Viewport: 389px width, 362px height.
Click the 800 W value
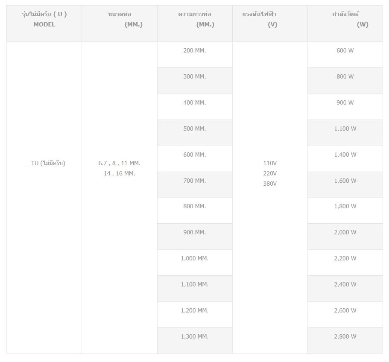(x=345, y=76)
